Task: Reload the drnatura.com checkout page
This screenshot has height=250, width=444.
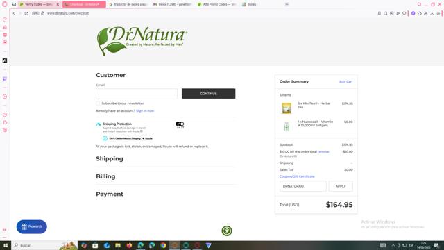Action: coord(26,13)
